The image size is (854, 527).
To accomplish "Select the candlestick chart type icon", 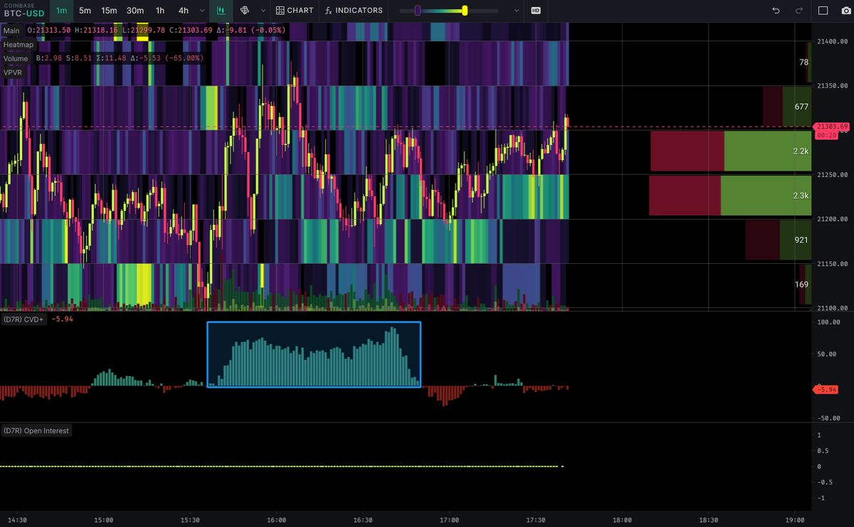I will [x=221, y=11].
